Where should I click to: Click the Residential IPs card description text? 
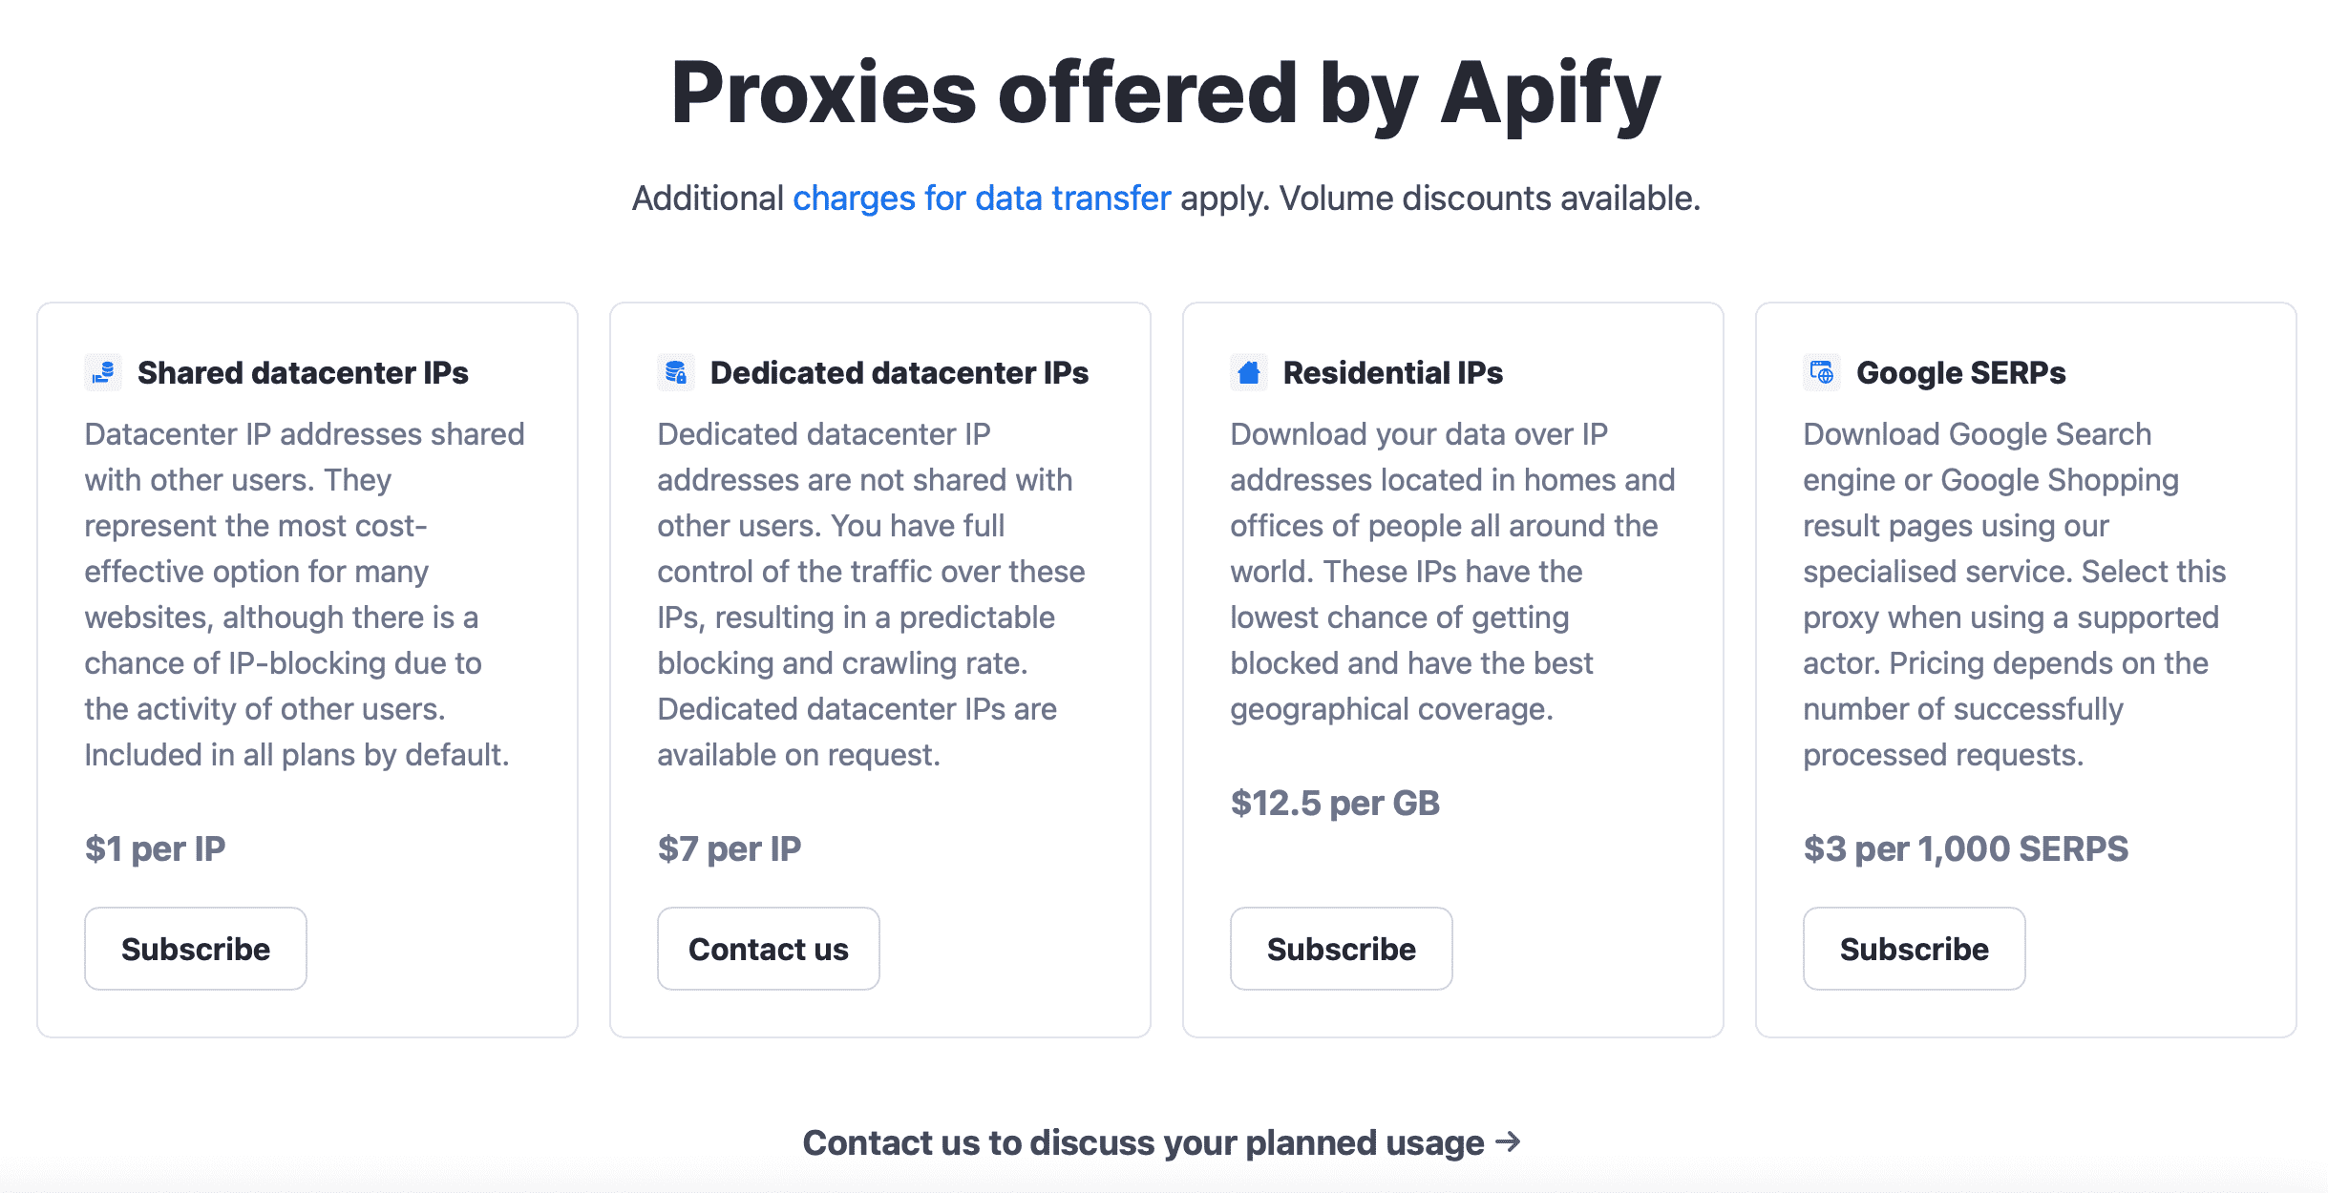tap(1451, 571)
